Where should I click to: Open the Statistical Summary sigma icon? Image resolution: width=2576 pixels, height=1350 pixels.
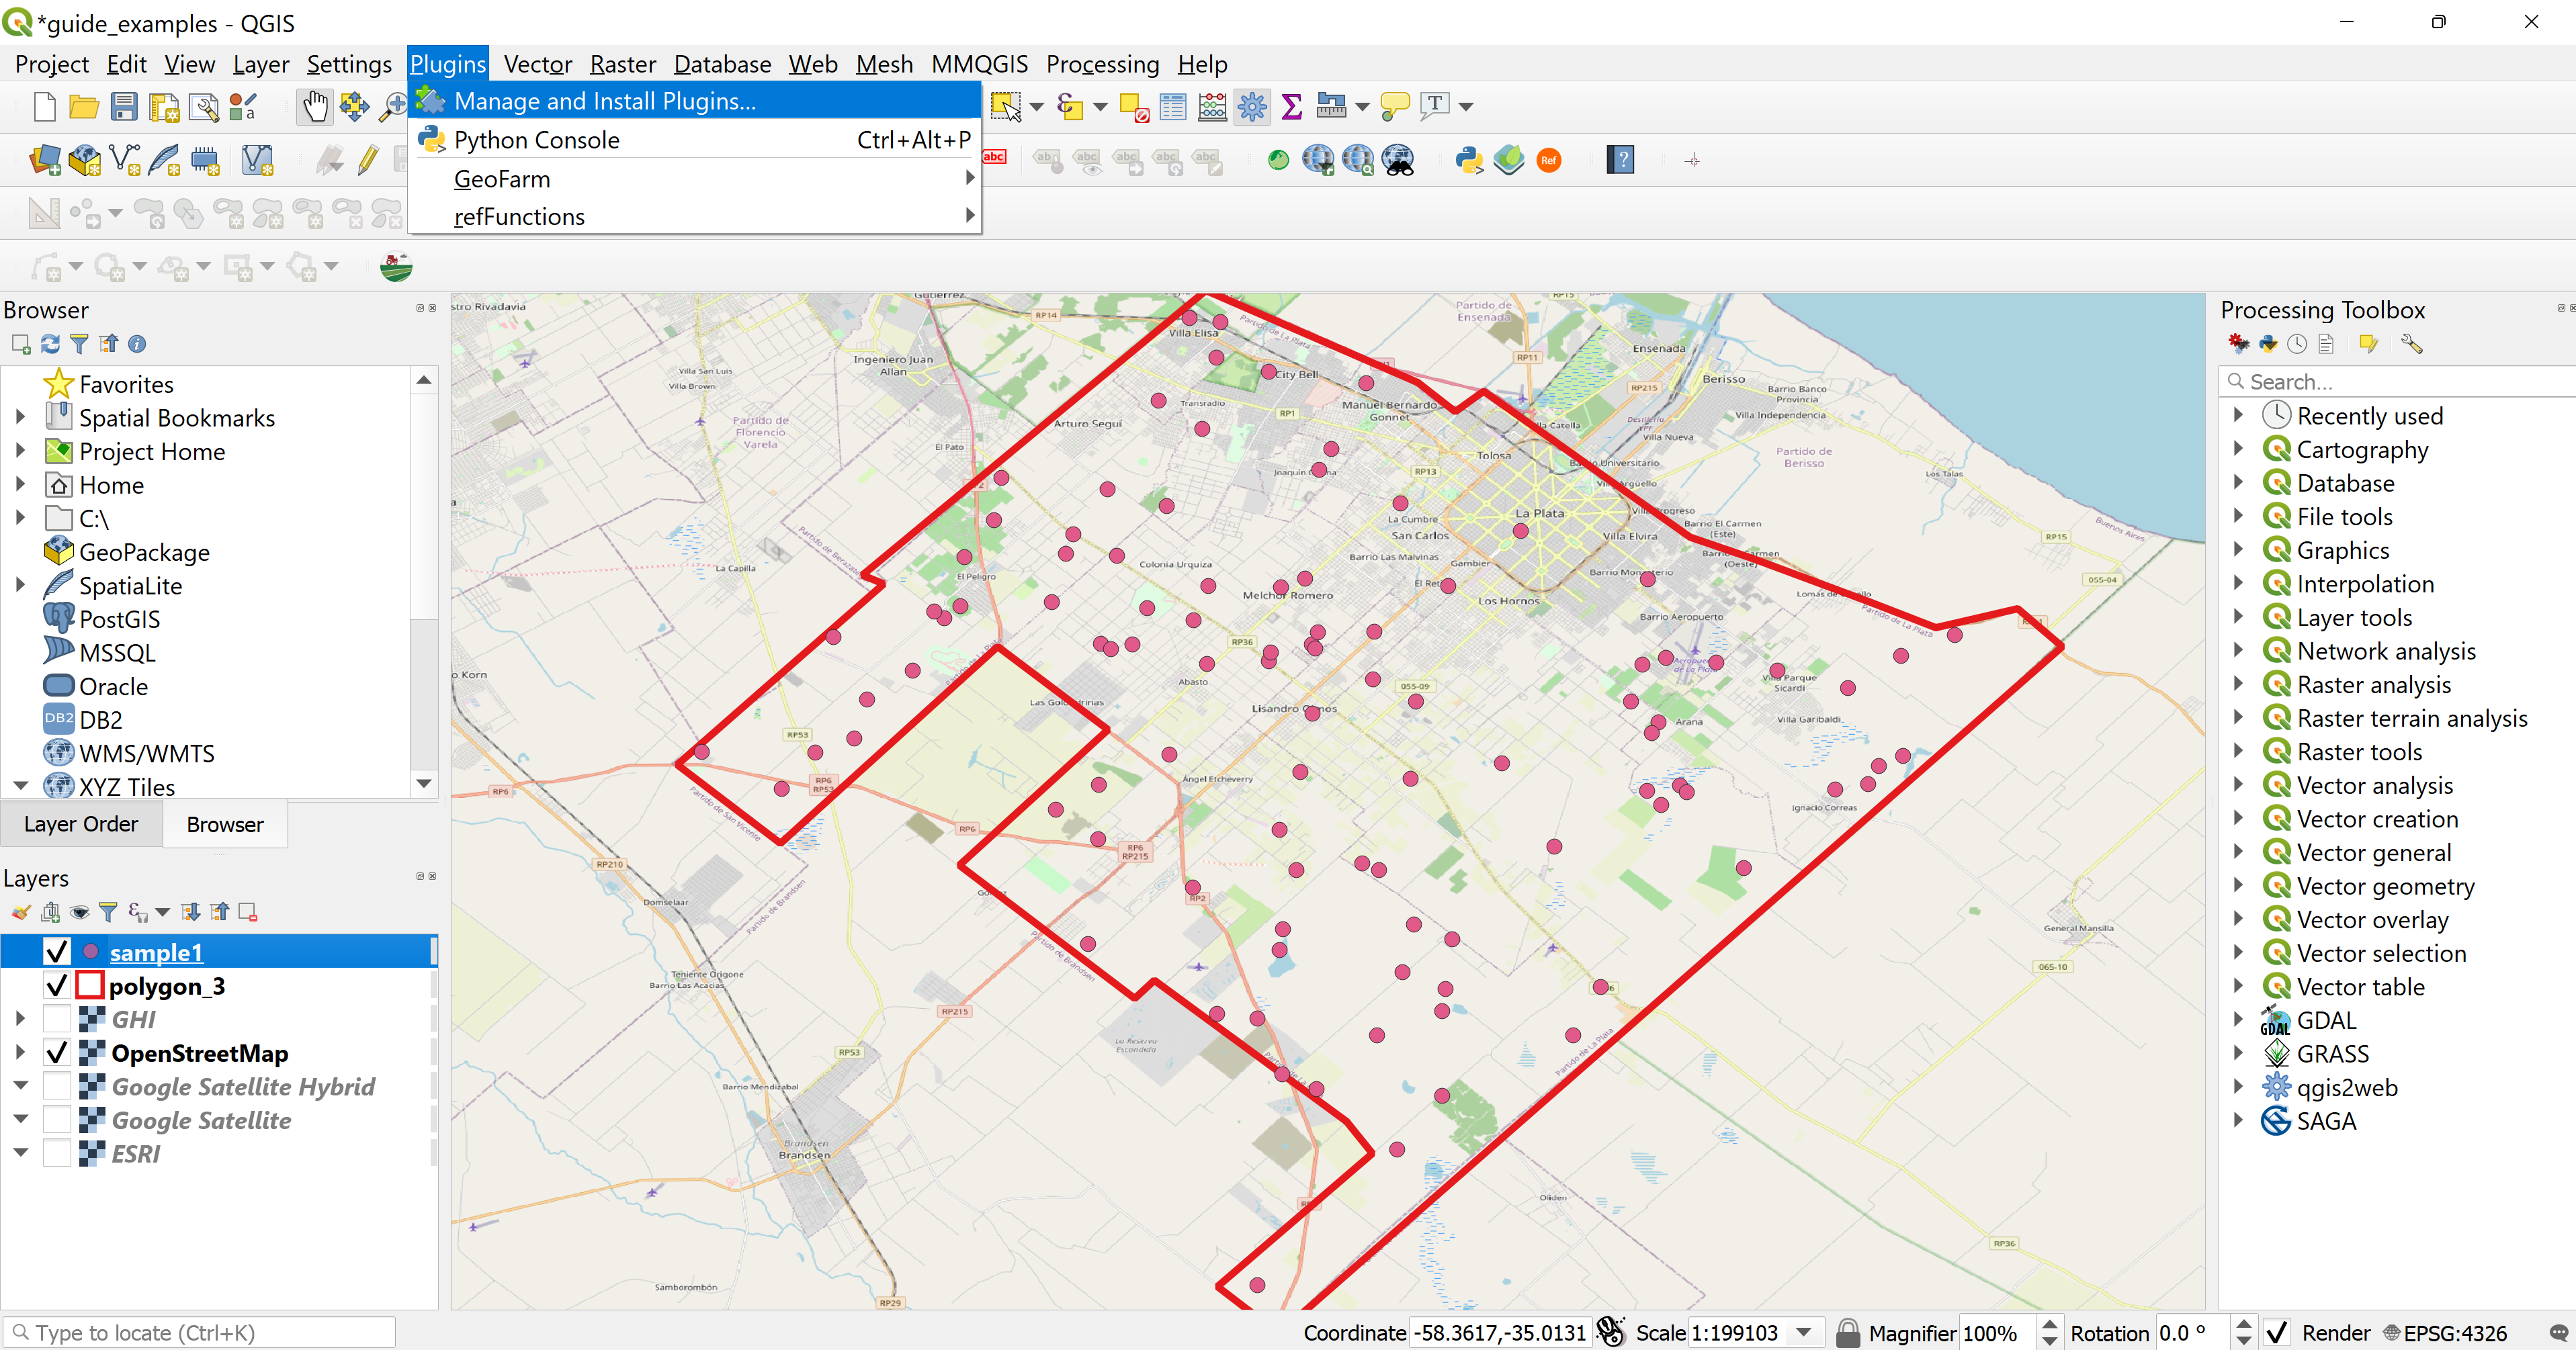point(1291,106)
